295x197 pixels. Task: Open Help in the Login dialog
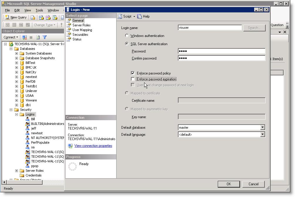click(x=143, y=16)
